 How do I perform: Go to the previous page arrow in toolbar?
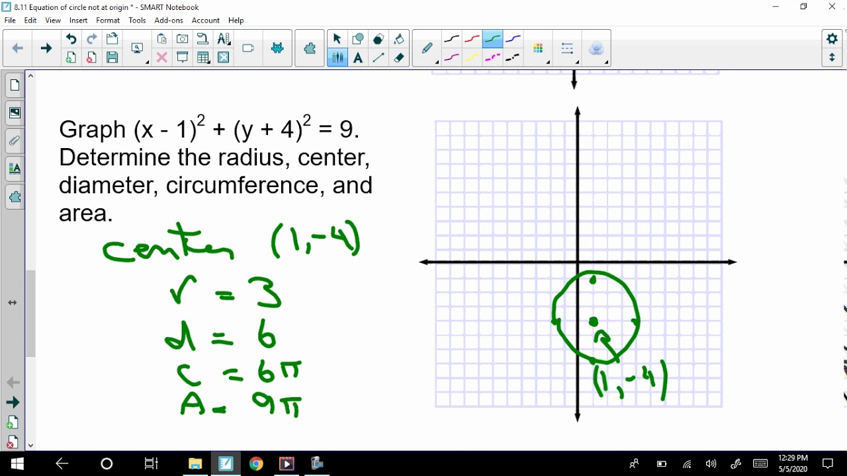[18, 48]
